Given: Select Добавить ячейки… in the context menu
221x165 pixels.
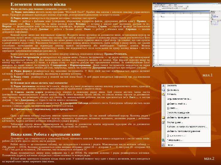Looking at the screenshot, I should pos(177,104).
